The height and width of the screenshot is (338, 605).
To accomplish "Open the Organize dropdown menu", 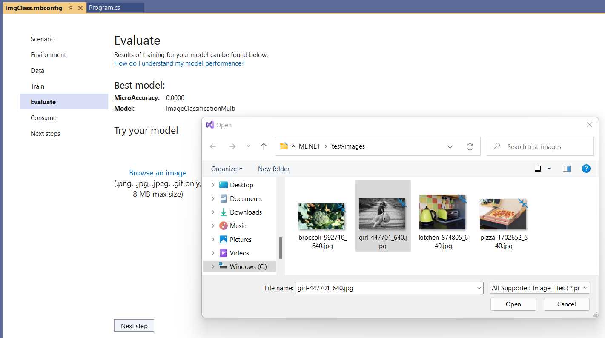I will (226, 169).
